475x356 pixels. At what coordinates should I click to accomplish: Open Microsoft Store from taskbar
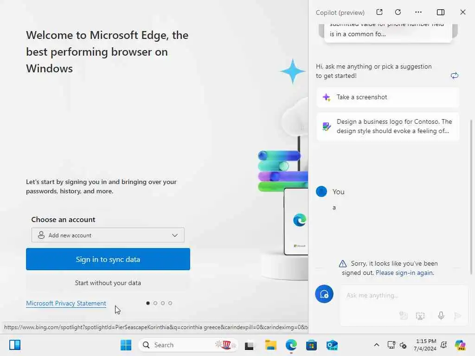(x=311, y=345)
